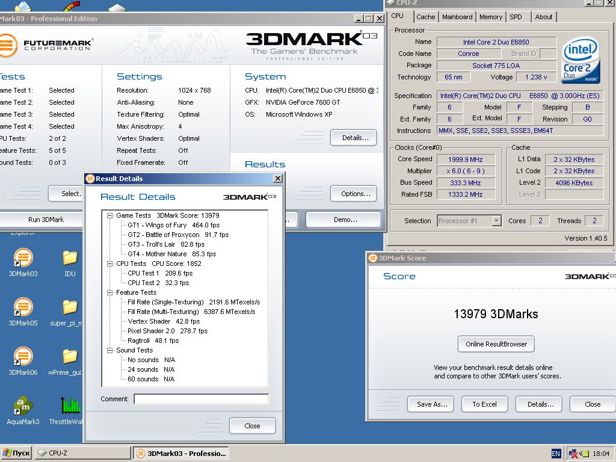Screen dimensions: 616x462
Task: Click the Comment input field
Action: (x=201, y=399)
